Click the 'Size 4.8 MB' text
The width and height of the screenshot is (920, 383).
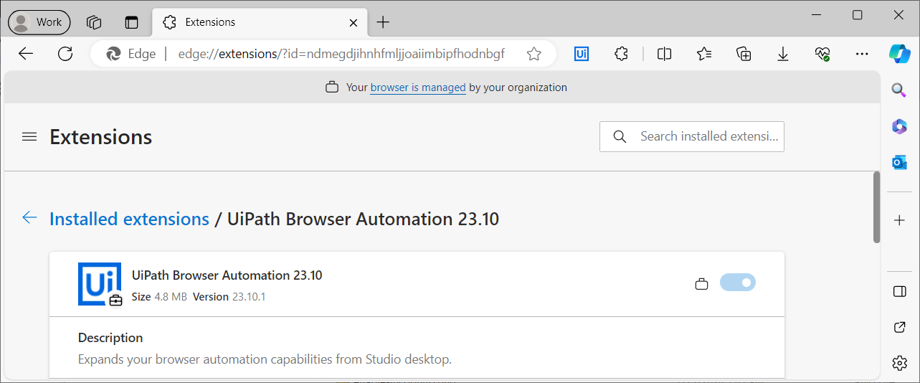pyautogui.click(x=159, y=297)
